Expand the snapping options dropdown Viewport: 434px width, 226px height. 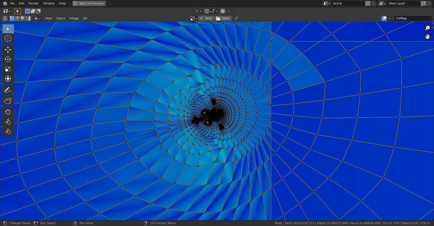coord(214,11)
